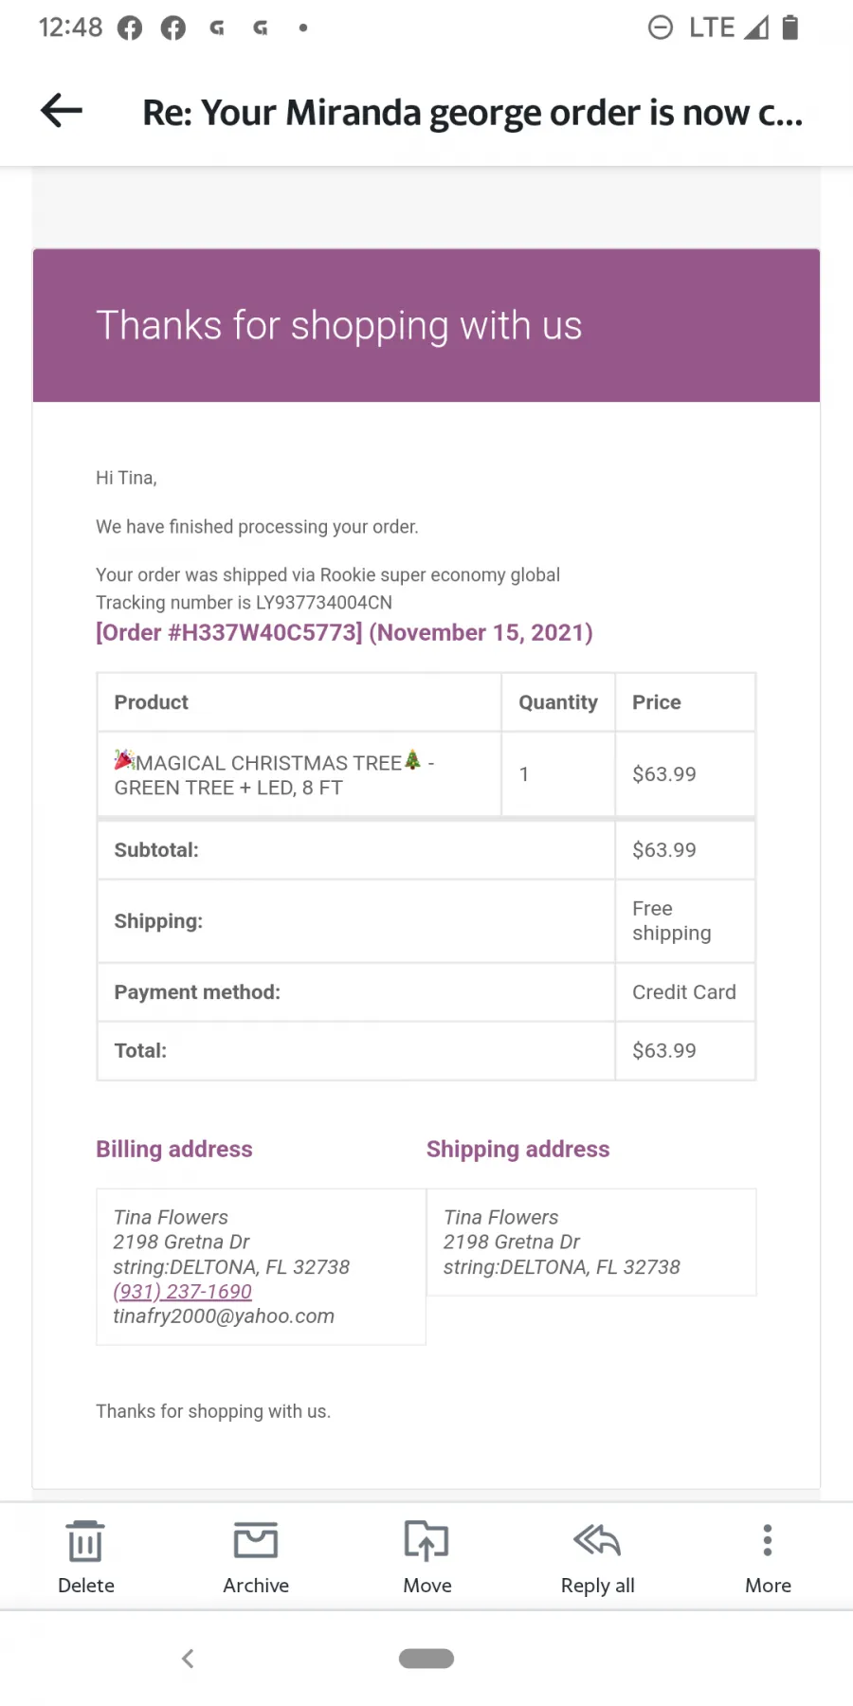Tap the battery icon in status bar
Image resolution: width=853 pixels, height=1706 pixels.
tap(790, 27)
